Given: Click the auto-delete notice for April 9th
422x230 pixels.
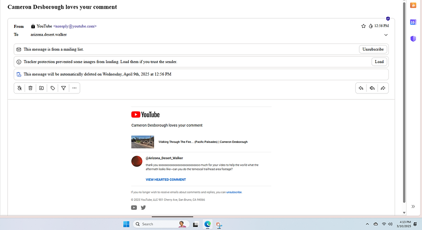Looking at the screenshot, I should click(x=201, y=74).
